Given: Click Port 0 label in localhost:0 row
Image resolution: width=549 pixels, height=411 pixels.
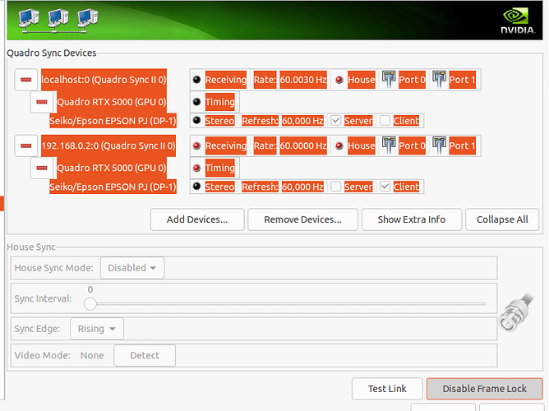Looking at the screenshot, I should (412, 80).
